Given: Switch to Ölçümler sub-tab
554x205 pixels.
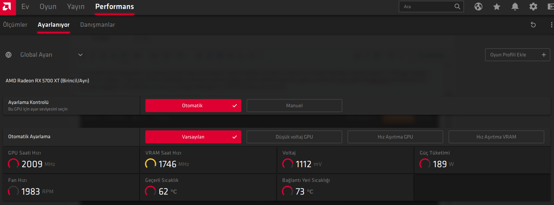Looking at the screenshot, I should tap(15, 25).
